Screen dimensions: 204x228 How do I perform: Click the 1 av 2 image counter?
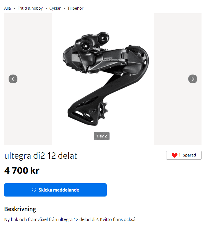click(x=102, y=136)
